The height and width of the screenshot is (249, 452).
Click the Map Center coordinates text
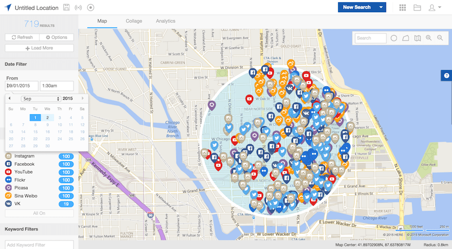[373, 245]
